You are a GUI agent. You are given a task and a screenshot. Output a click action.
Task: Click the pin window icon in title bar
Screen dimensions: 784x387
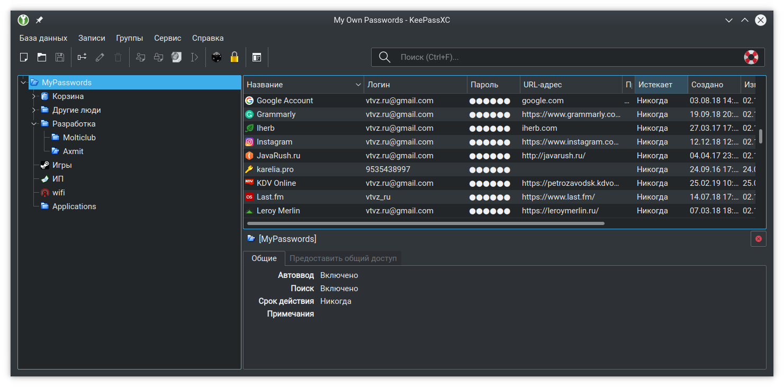[39, 20]
